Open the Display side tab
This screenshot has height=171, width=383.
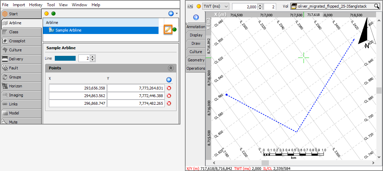pyautogui.click(x=196, y=35)
